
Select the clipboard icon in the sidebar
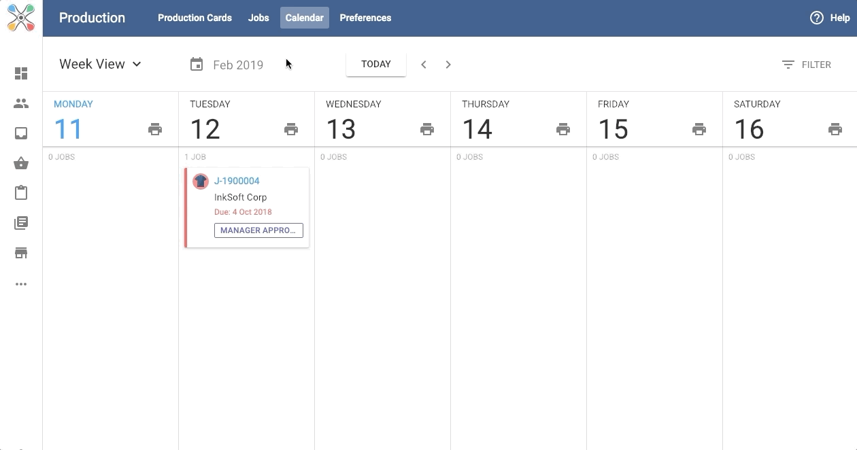21,193
